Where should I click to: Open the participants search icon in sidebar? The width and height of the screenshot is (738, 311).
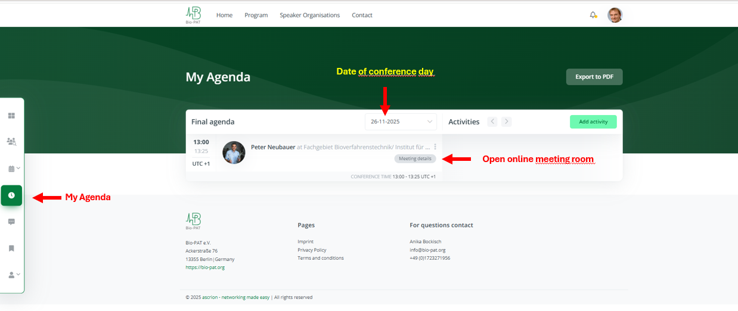[x=11, y=142]
